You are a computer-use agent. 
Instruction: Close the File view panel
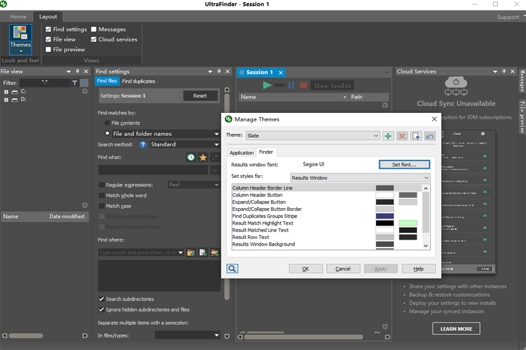click(86, 72)
